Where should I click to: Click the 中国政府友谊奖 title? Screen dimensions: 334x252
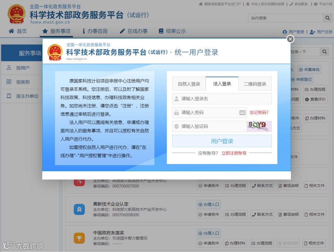[x=109, y=233]
